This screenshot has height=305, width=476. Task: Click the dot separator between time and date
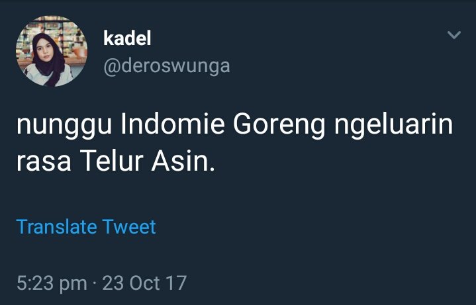[95, 284]
